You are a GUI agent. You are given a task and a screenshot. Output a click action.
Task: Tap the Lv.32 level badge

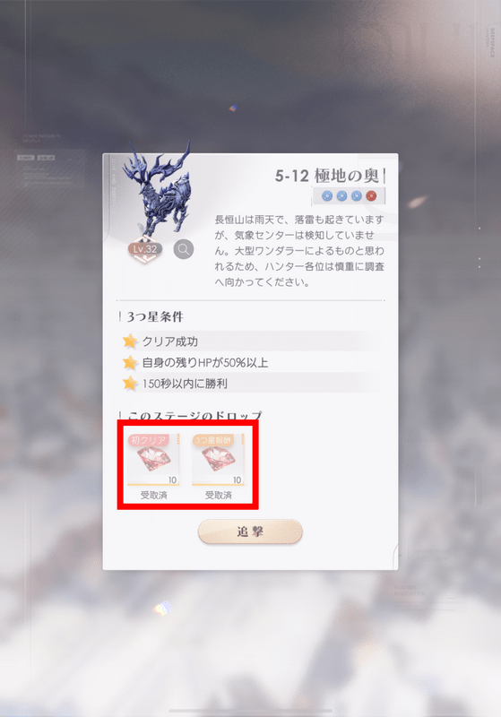[x=145, y=249]
